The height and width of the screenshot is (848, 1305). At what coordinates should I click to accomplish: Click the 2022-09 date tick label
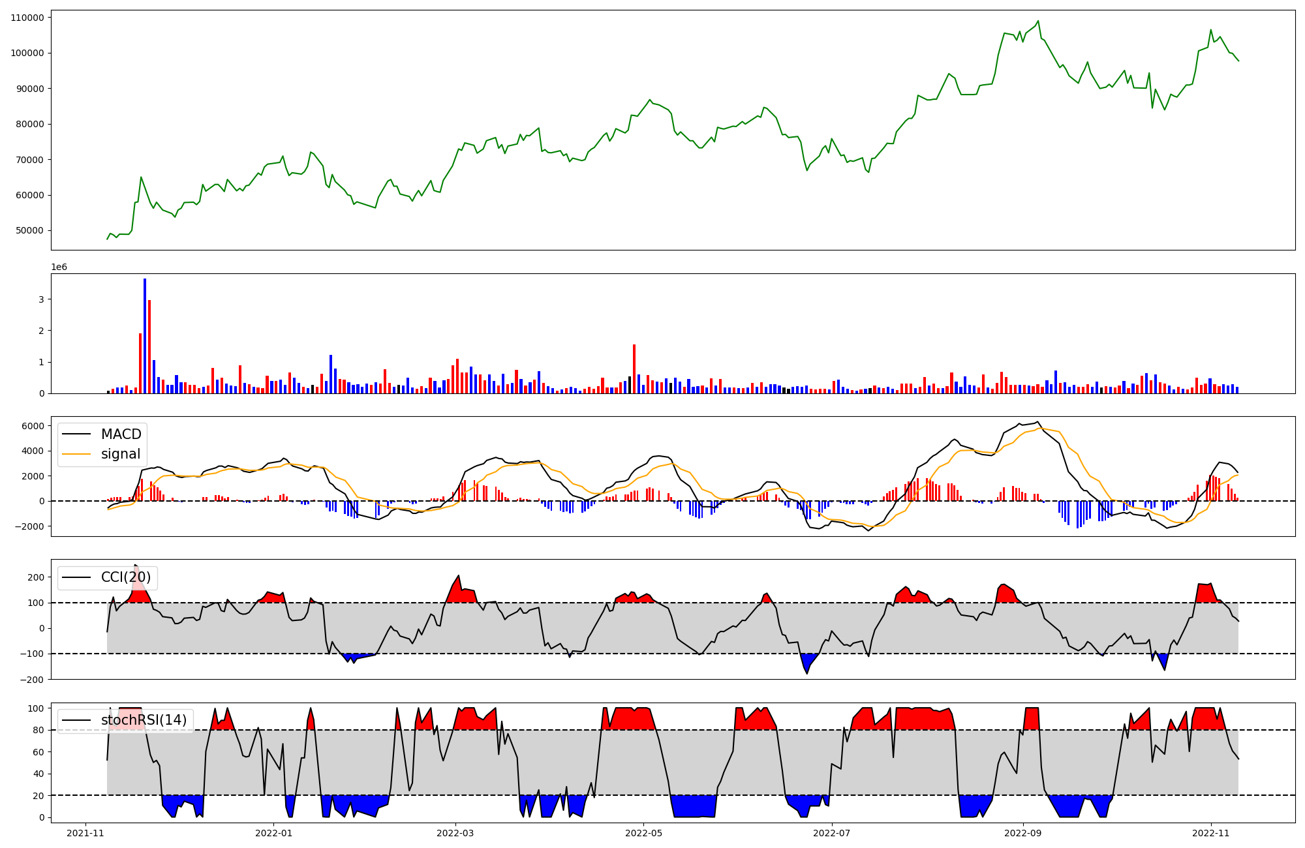tap(1022, 833)
